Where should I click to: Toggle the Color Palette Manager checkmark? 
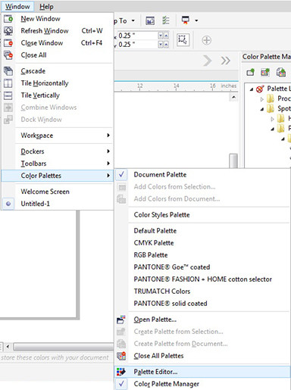coord(121,384)
